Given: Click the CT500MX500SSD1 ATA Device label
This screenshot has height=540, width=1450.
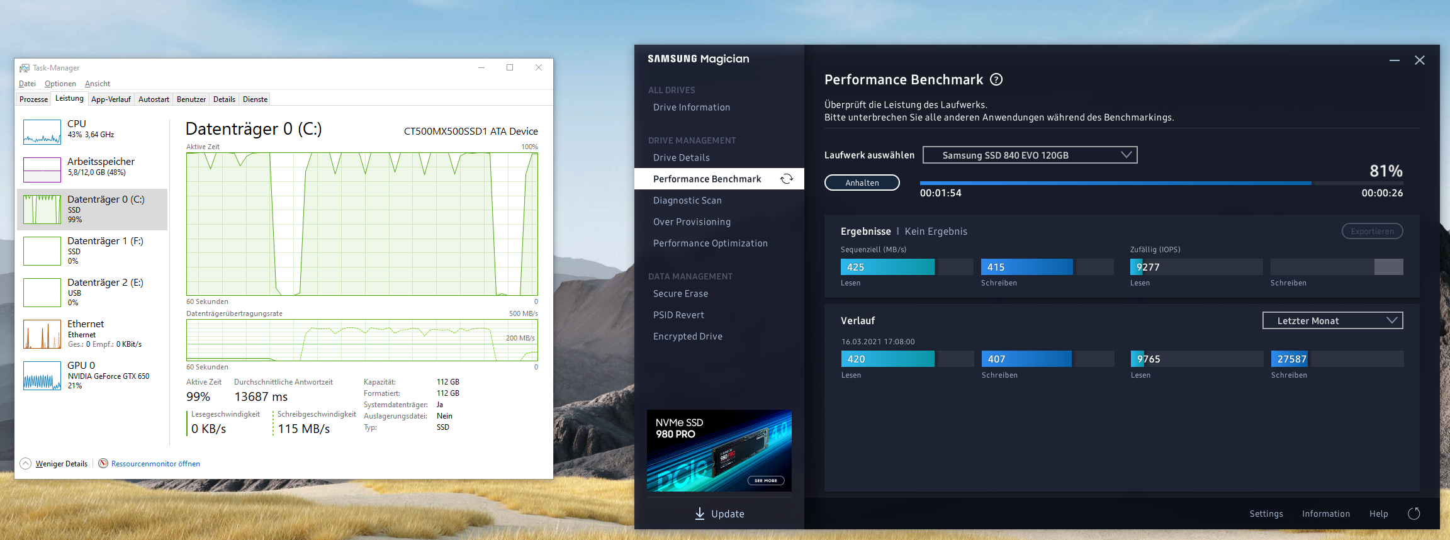Looking at the screenshot, I should (x=471, y=132).
